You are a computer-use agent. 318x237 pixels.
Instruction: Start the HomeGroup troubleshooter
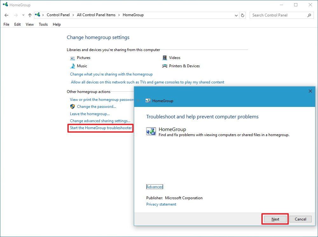pyautogui.click(x=101, y=128)
